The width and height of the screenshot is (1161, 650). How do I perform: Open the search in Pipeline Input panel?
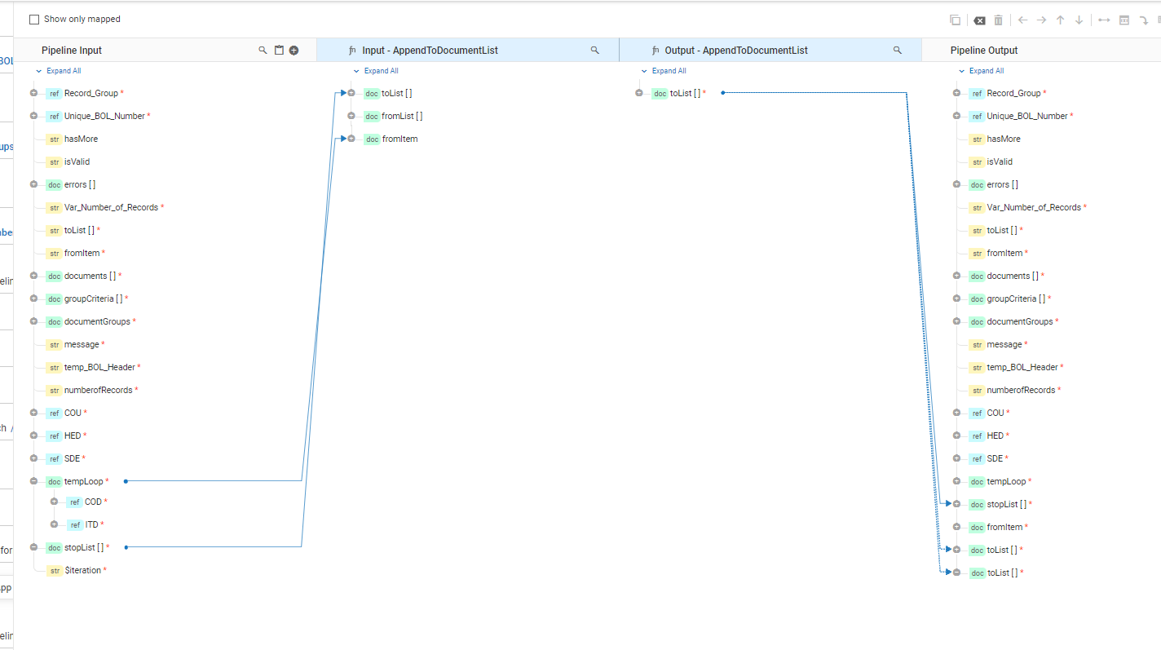(263, 50)
